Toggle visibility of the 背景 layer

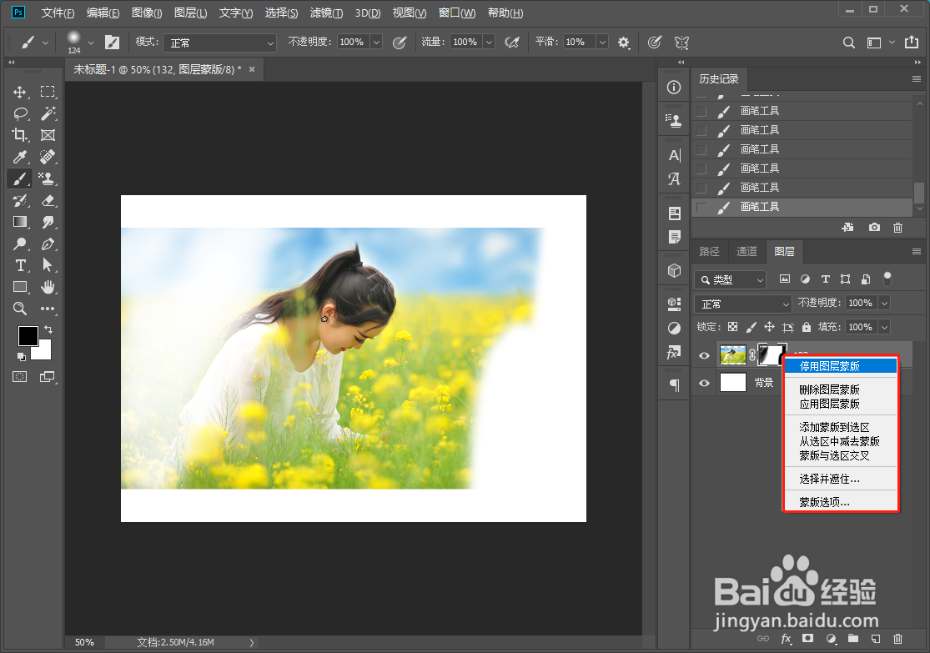point(704,383)
